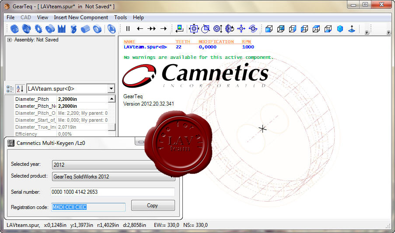Open far-right toolbar overflow arrow

388,32
